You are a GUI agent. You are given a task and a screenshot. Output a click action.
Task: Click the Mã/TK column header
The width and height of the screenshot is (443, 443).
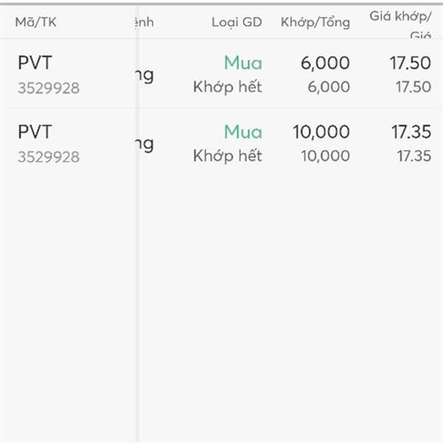(35, 22)
